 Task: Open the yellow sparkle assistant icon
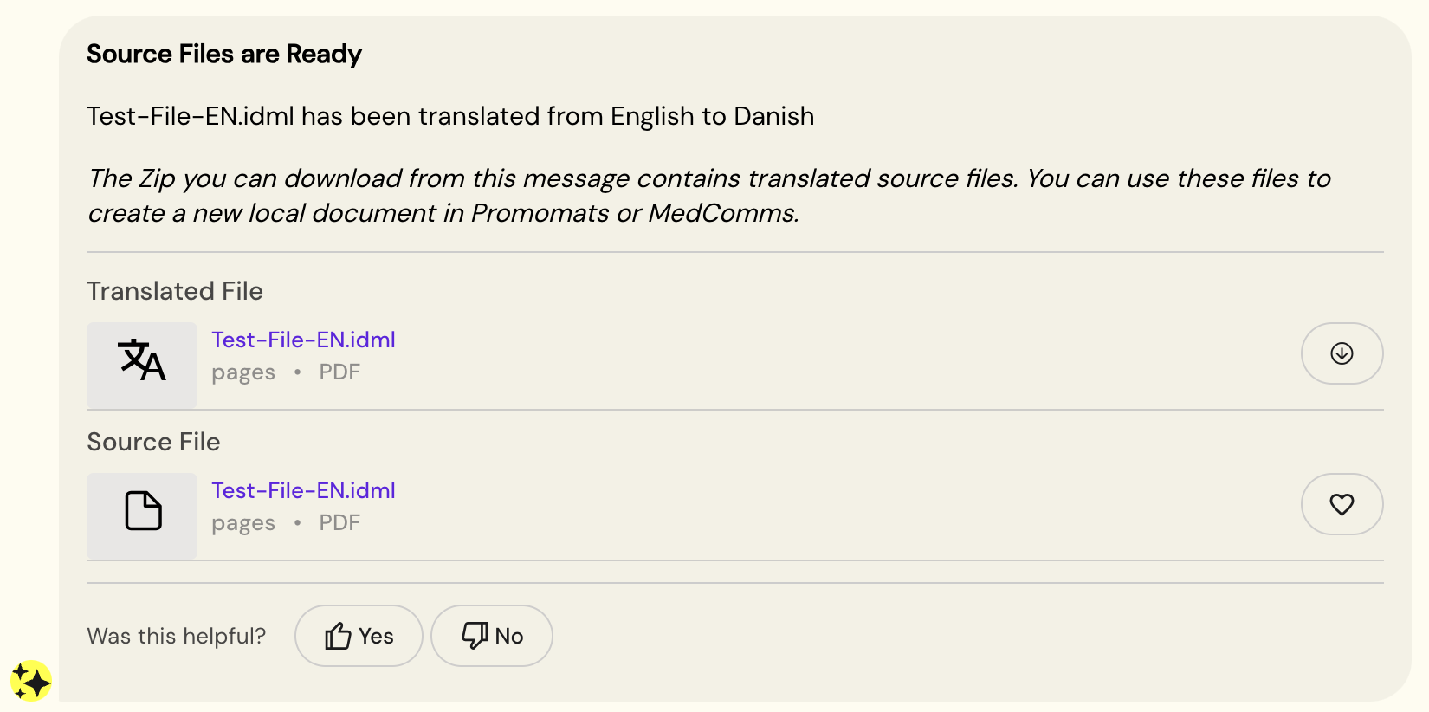click(31, 682)
